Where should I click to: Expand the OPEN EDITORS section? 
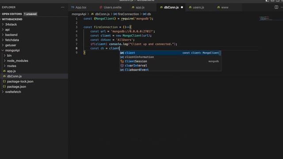[12, 14]
